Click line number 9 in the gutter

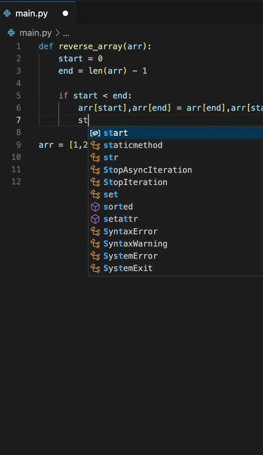(x=18, y=145)
